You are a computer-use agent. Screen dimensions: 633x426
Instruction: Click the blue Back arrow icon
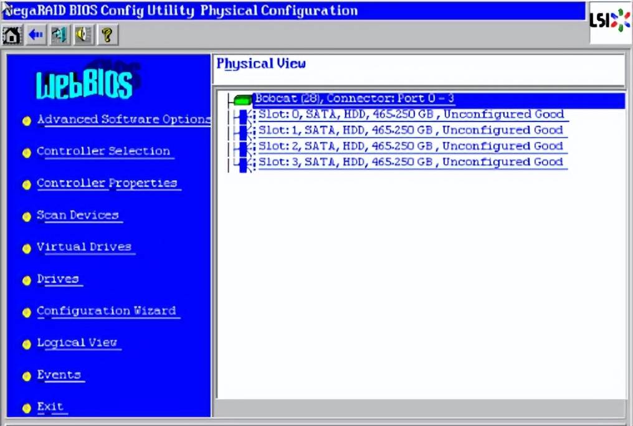point(36,35)
